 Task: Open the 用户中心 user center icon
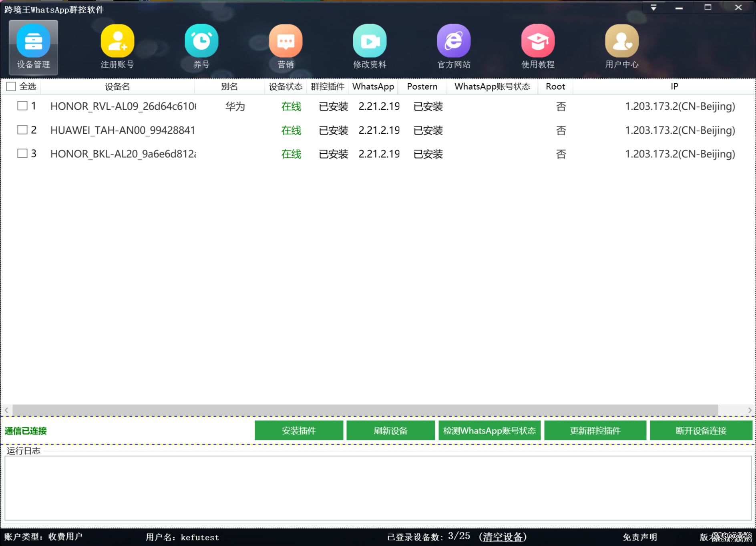pyautogui.click(x=622, y=47)
